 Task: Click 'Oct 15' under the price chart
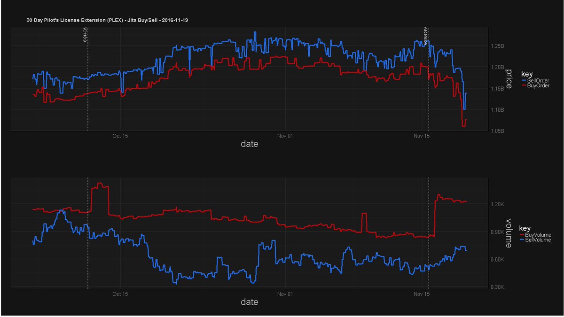click(x=120, y=136)
